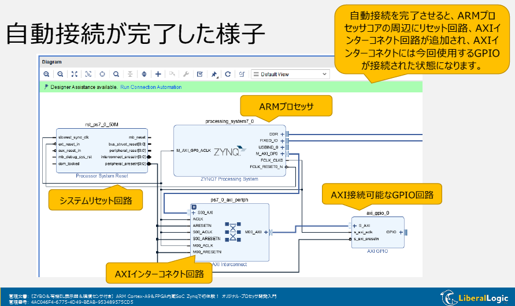
Task: Expand the ps7_0_axi_periph block hierarchy
Action: point(194,207)
